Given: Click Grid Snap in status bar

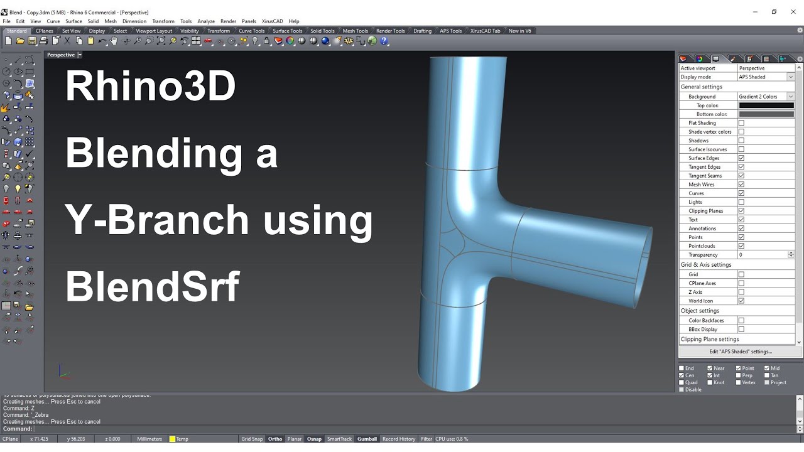Looking at the screenshot, I should (252, 439).
